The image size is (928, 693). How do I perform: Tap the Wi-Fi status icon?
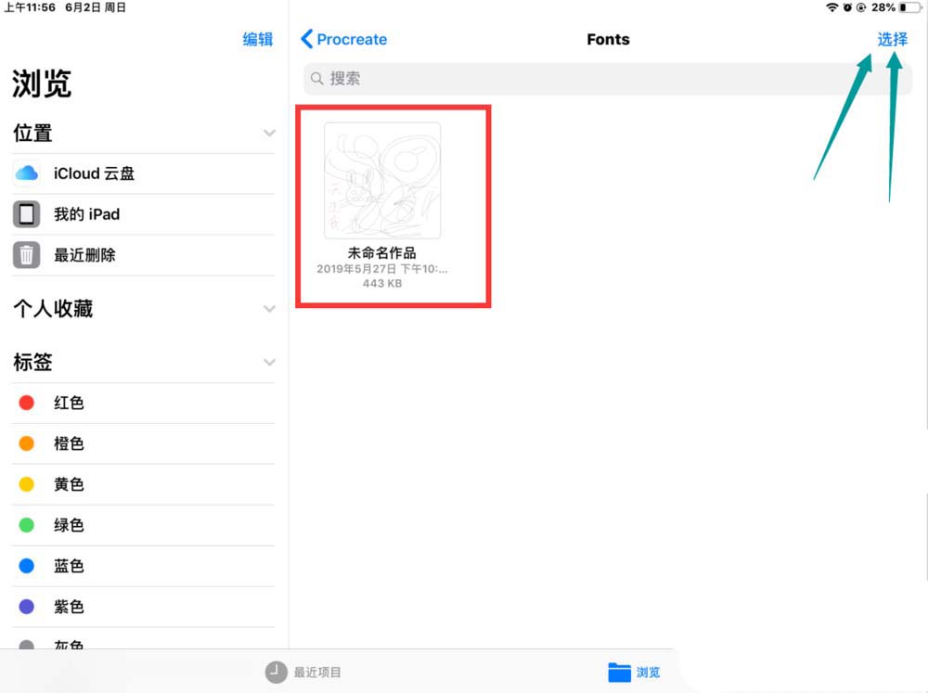tap(831, 7)
